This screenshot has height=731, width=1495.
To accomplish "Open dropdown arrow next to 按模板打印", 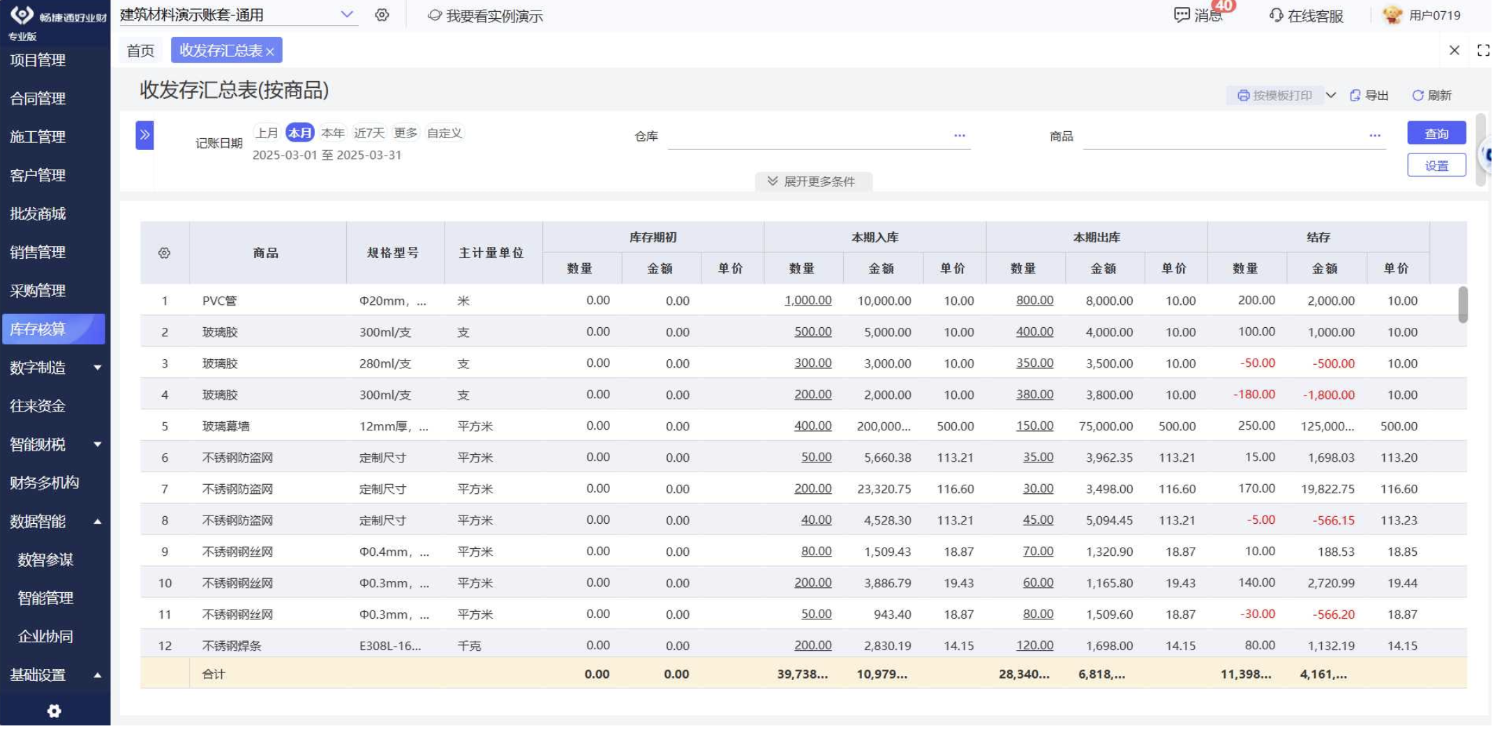I will click(x=1332, y=96).
